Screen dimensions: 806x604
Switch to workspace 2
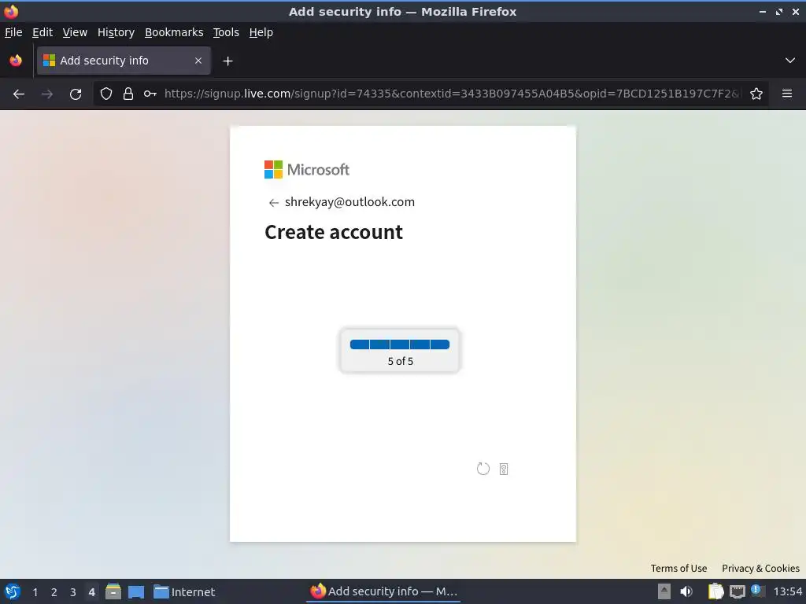(54, 592)
